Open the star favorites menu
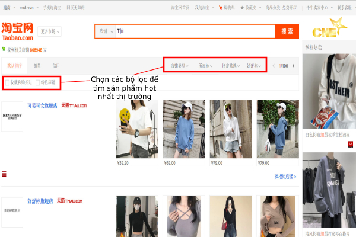 click(x=250, y=8)
